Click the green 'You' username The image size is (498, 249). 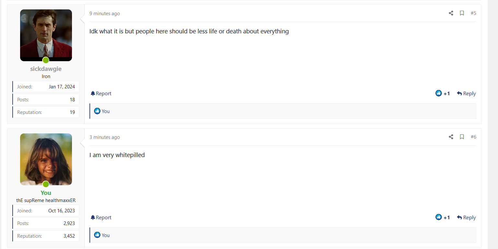[x=46, y=193]
